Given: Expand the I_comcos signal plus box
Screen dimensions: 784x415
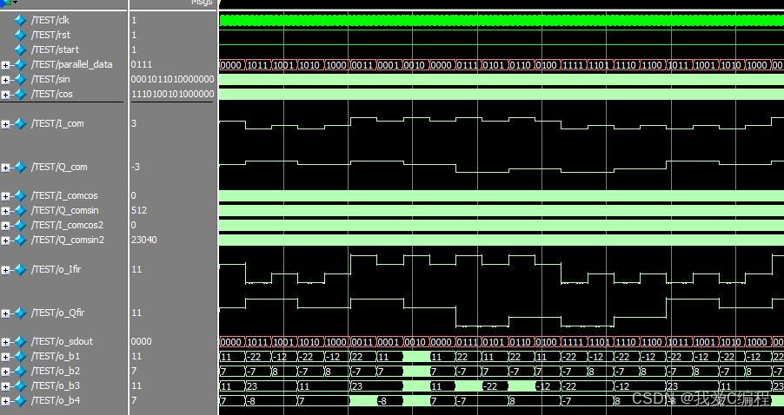Looking at the screenshot, I should 5,196.
